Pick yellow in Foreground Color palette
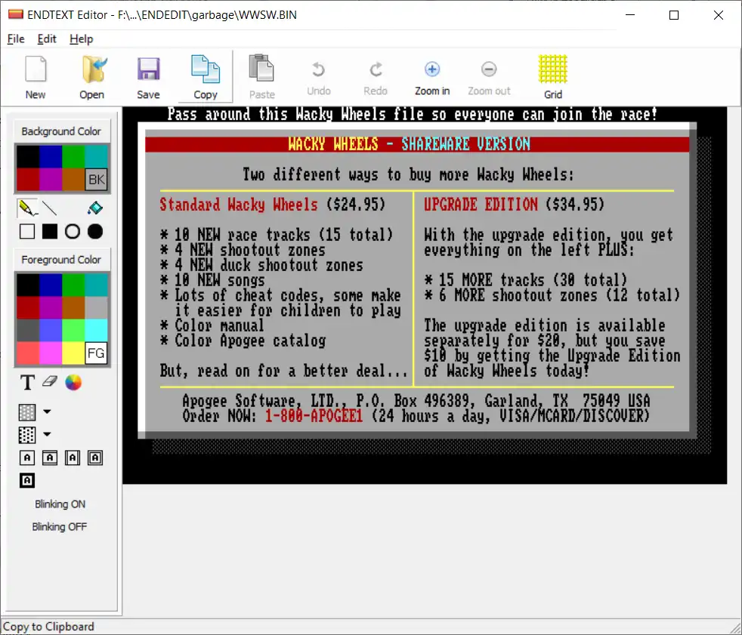The image size is (742, 635). point(73,353)
